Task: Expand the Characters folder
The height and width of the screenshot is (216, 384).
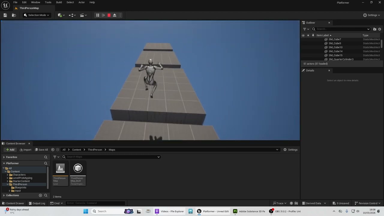Action: point(8,175)
